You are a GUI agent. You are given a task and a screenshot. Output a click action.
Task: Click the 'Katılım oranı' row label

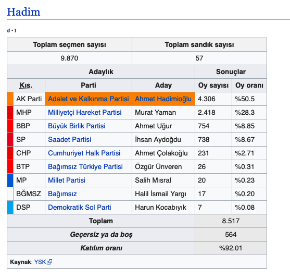click(101, 248)
